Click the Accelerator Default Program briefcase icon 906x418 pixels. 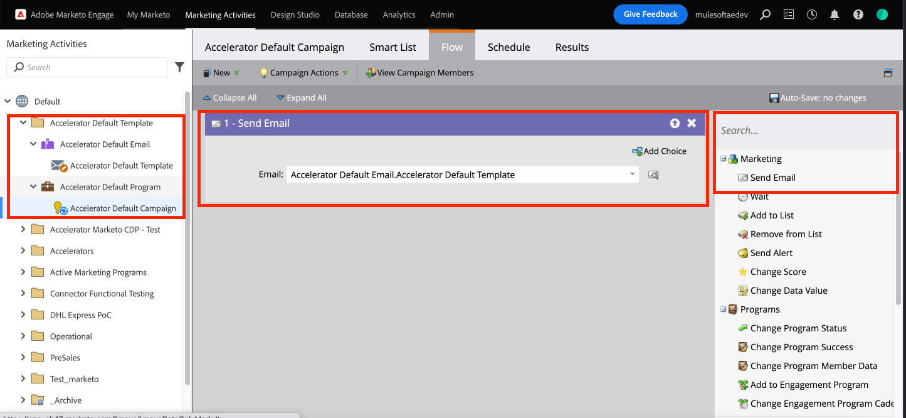pos(47,187)
